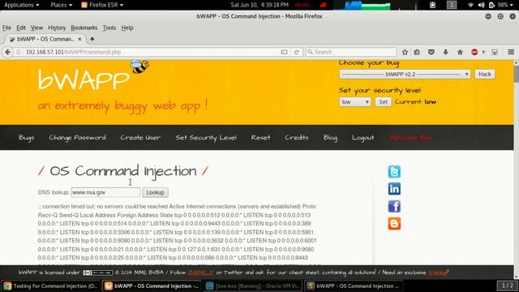This screenshot has height=292, width=519.
Task: Open the File menu
Action: pos(6,28)
